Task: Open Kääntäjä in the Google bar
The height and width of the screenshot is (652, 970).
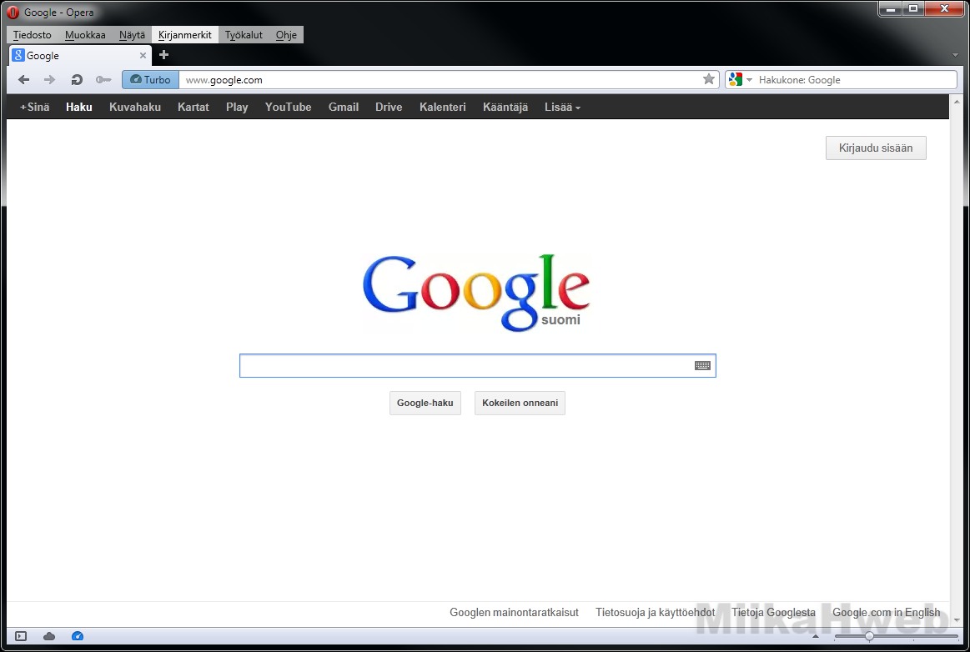Action: pyautogui.click(x=505, y=107)
